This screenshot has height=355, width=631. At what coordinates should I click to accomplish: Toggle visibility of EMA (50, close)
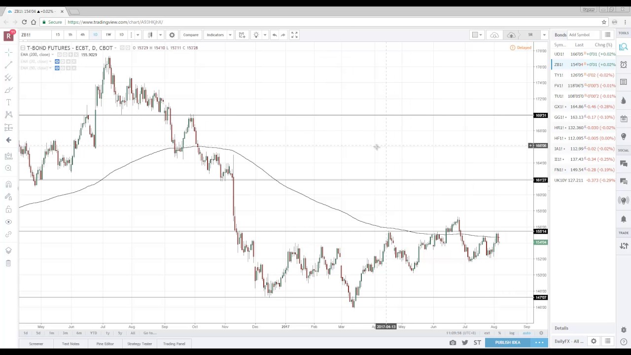tap(57, 68)
